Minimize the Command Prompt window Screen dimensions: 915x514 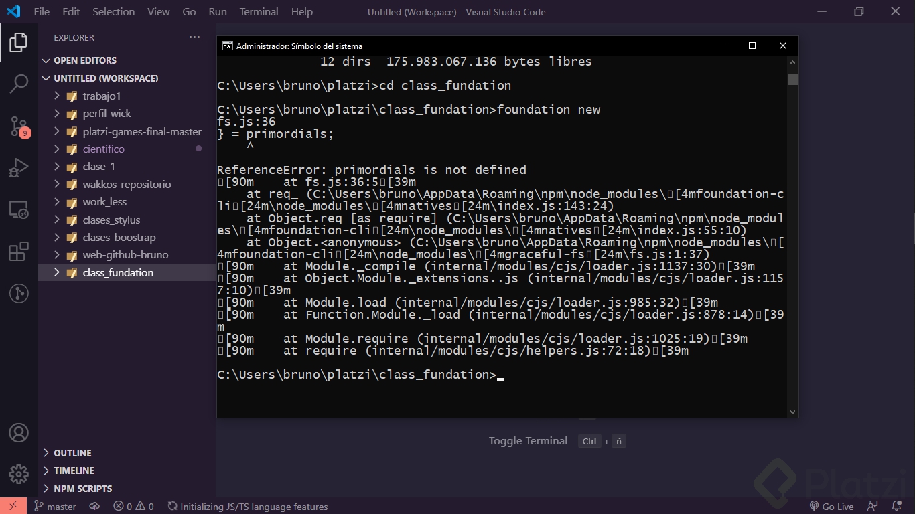coord(722,46)
